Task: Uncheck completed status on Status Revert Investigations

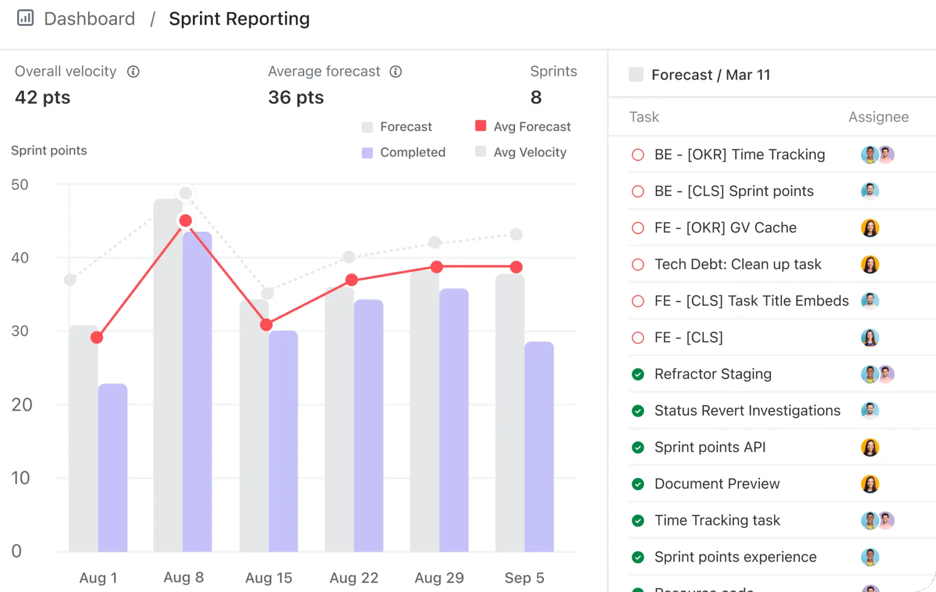Action: pyautogui.click(x=638, y=411)
